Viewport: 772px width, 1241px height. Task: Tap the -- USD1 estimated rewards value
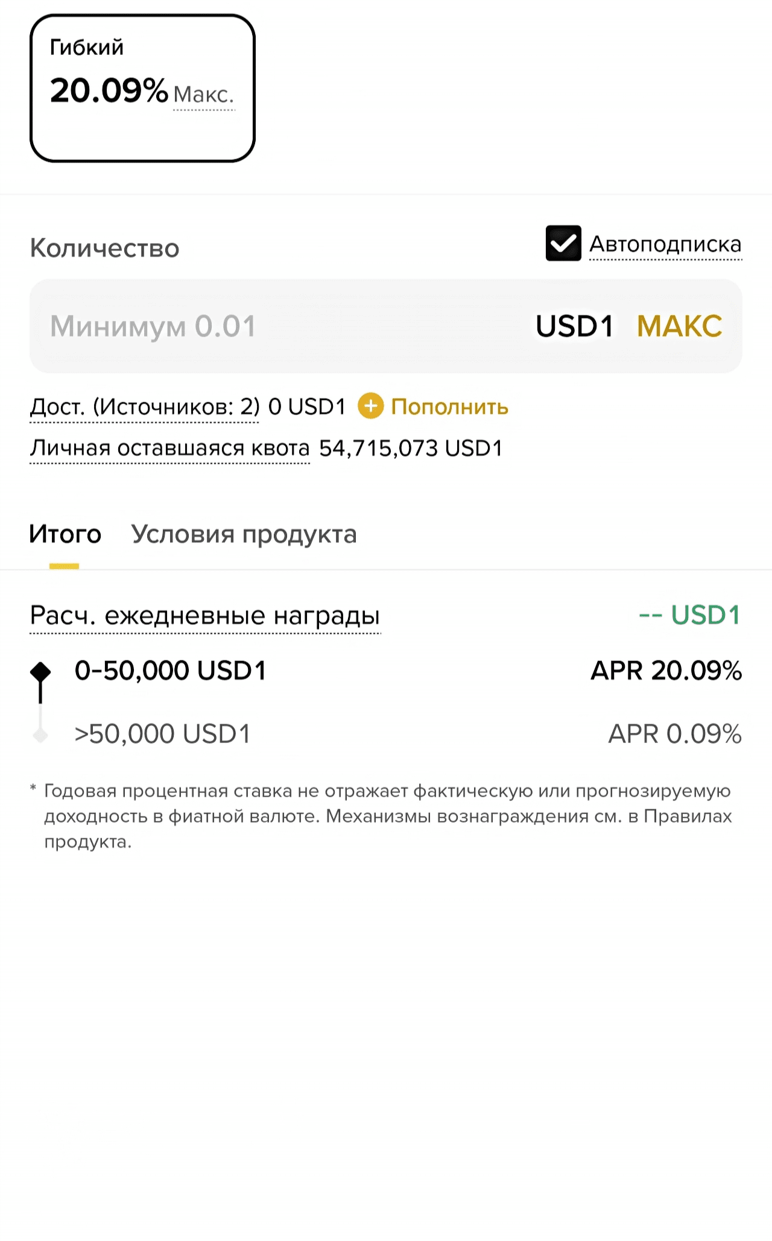pyautogui.click(x=689, y=615)
